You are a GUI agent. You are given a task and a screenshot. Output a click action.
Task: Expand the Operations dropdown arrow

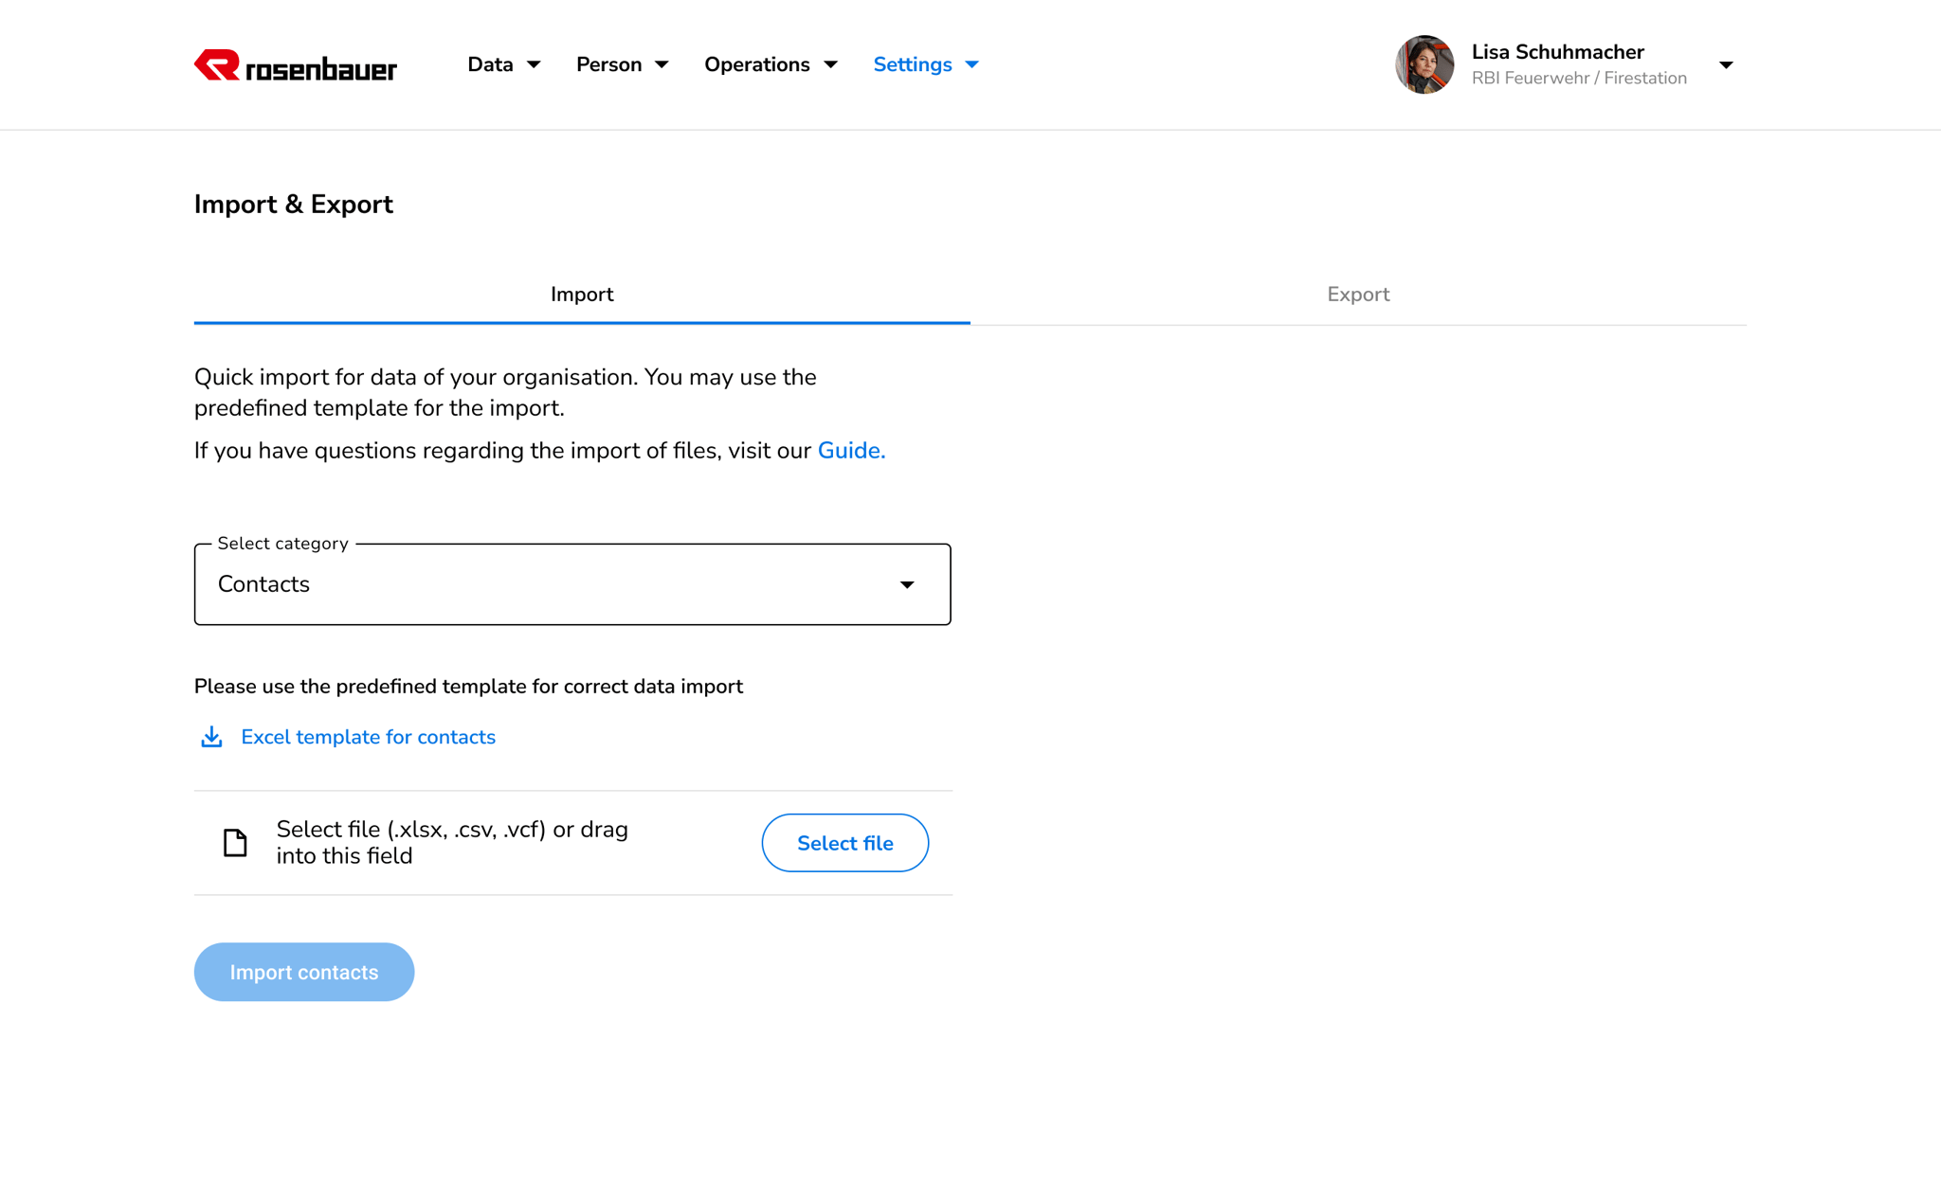831,64
